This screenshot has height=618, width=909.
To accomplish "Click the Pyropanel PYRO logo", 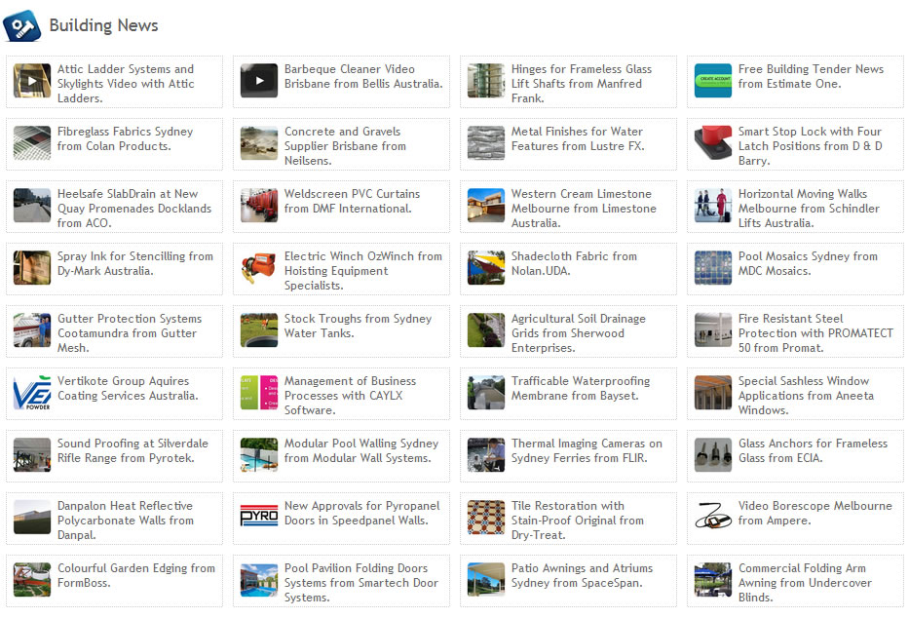I will (259, 518).
